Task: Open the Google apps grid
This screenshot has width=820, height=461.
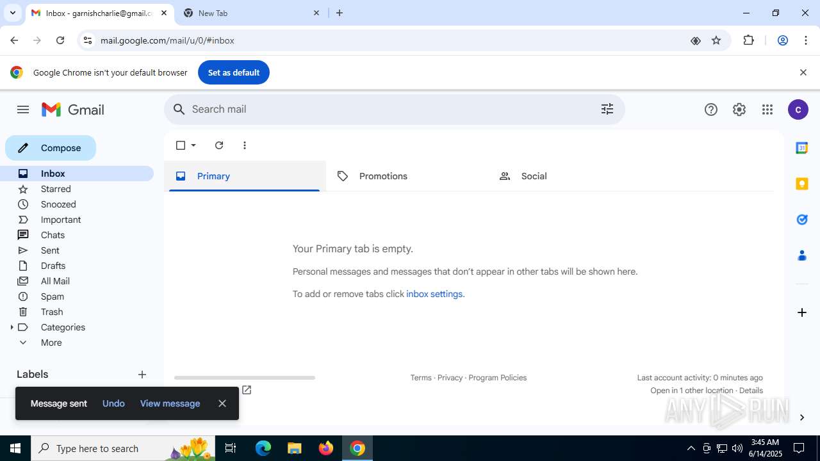Action: pyautogui.click(x=767, y=109)
